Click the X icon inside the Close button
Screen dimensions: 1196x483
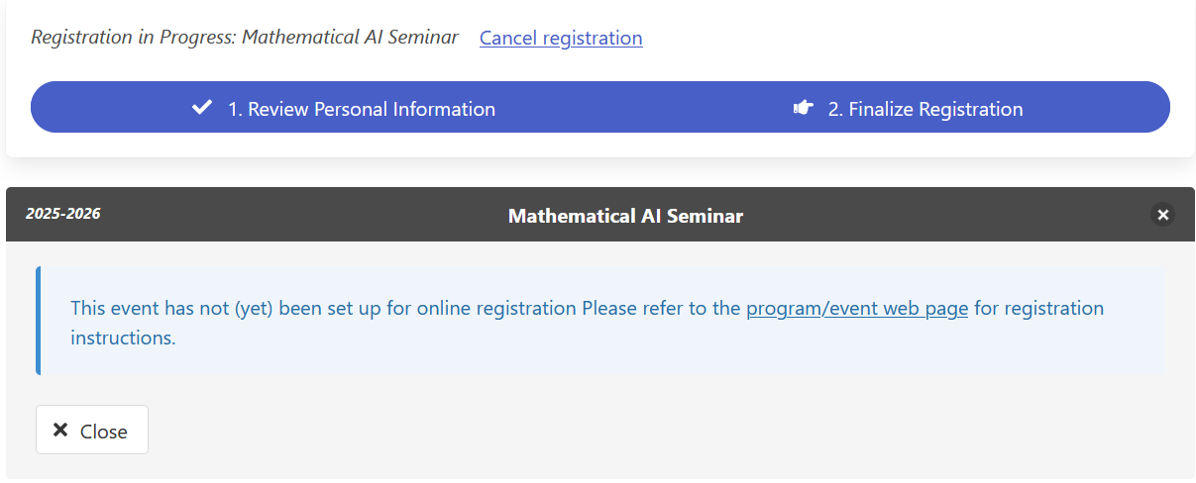click(x=60, y=431)
